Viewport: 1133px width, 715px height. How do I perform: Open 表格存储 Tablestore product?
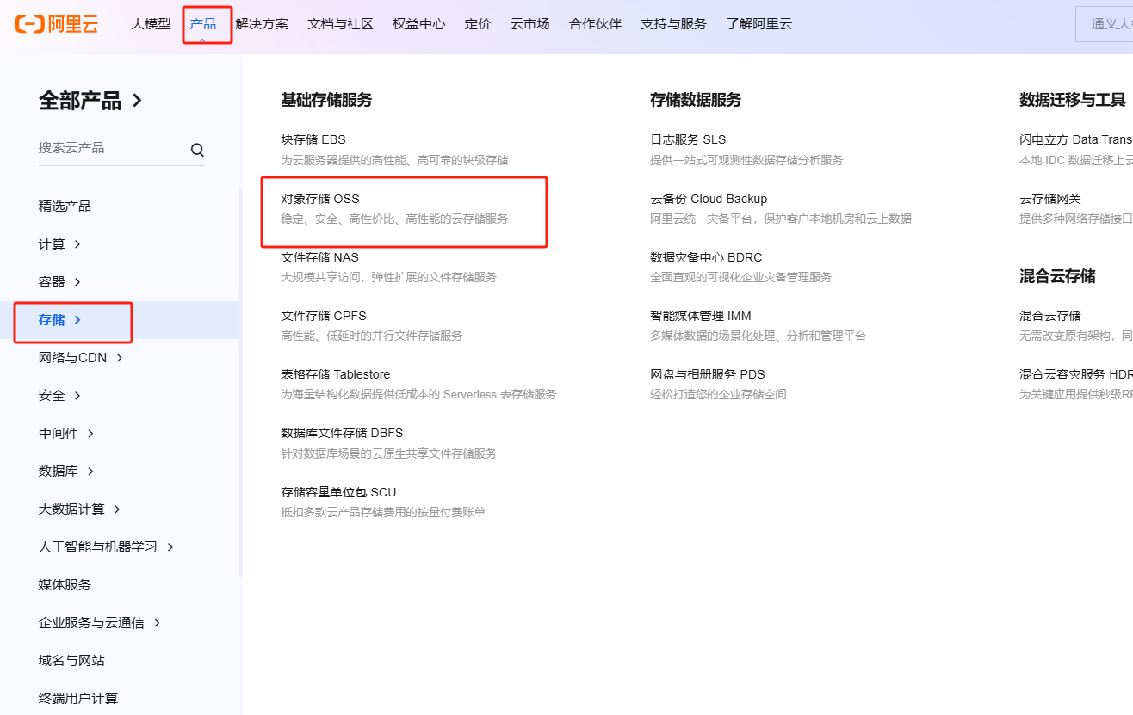[335, 374]
